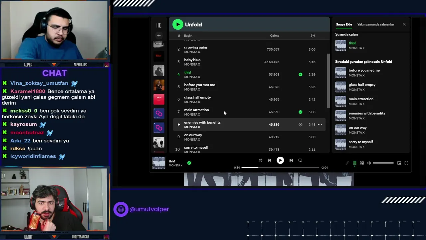Sort by duration clock icon header
The height and width of the screenshot is (240, 426).
point(313,36)
